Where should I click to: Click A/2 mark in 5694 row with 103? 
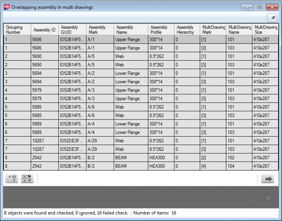(100, 82)
